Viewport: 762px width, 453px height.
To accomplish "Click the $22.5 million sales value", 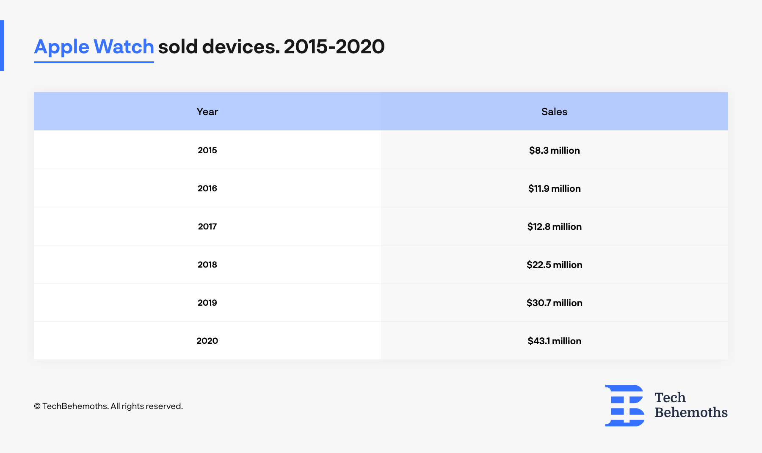I will coord(555,265).
